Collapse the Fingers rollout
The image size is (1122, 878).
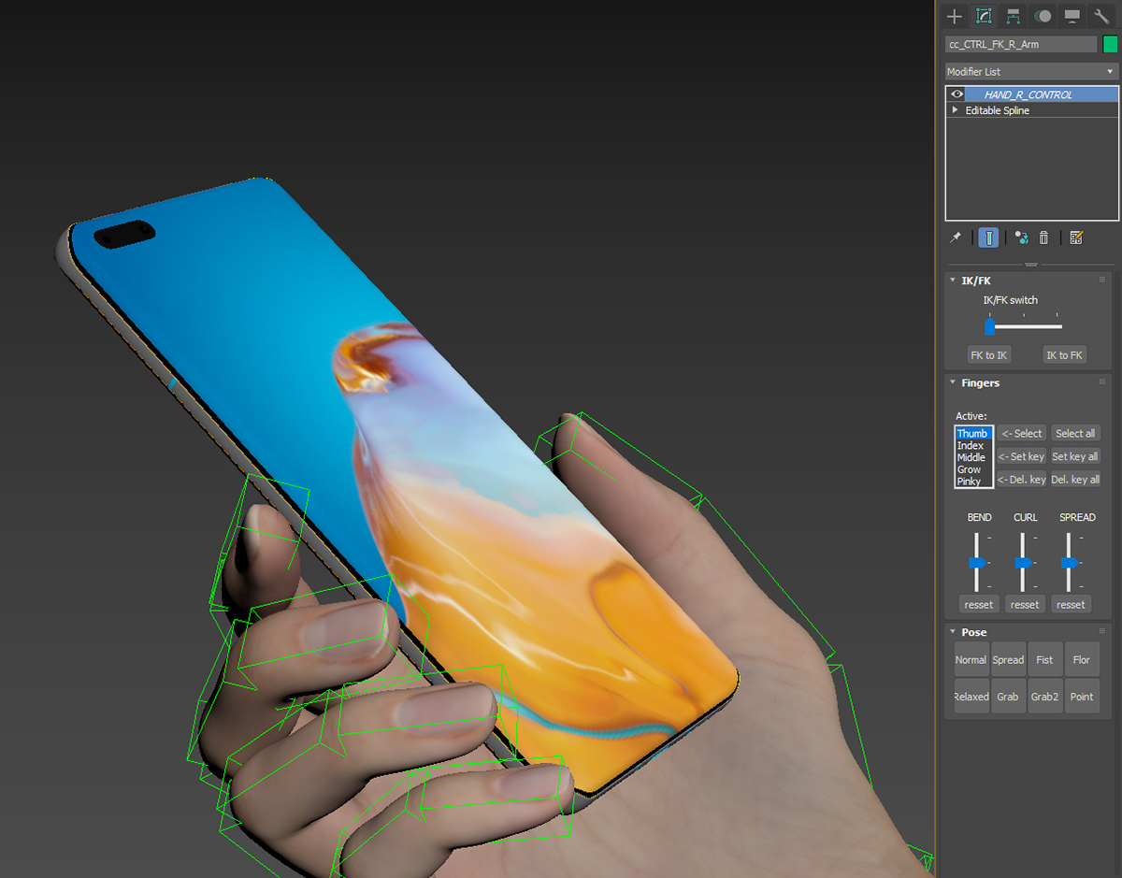coord(953,382)
